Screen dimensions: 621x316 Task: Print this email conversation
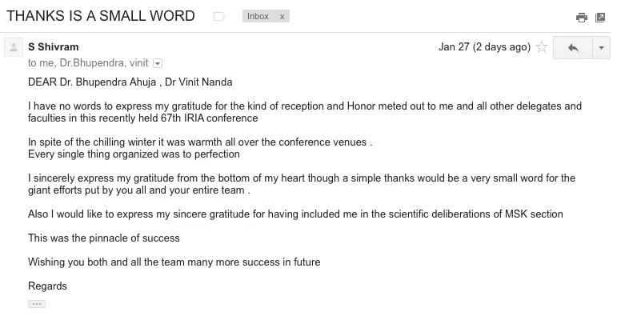[582, 18]
